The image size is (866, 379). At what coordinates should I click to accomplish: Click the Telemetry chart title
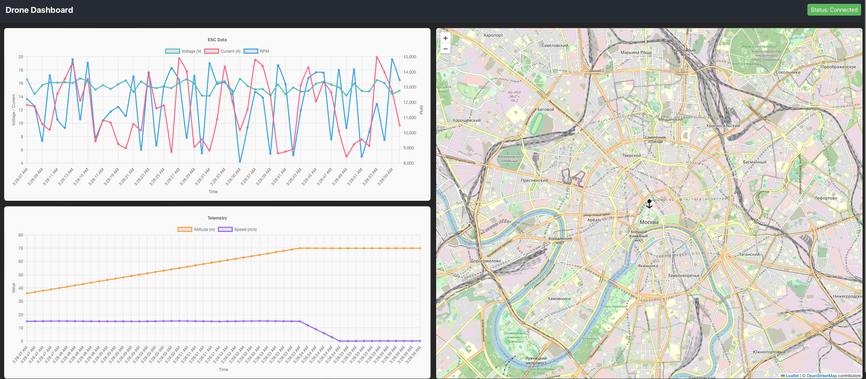click(217, 218)
